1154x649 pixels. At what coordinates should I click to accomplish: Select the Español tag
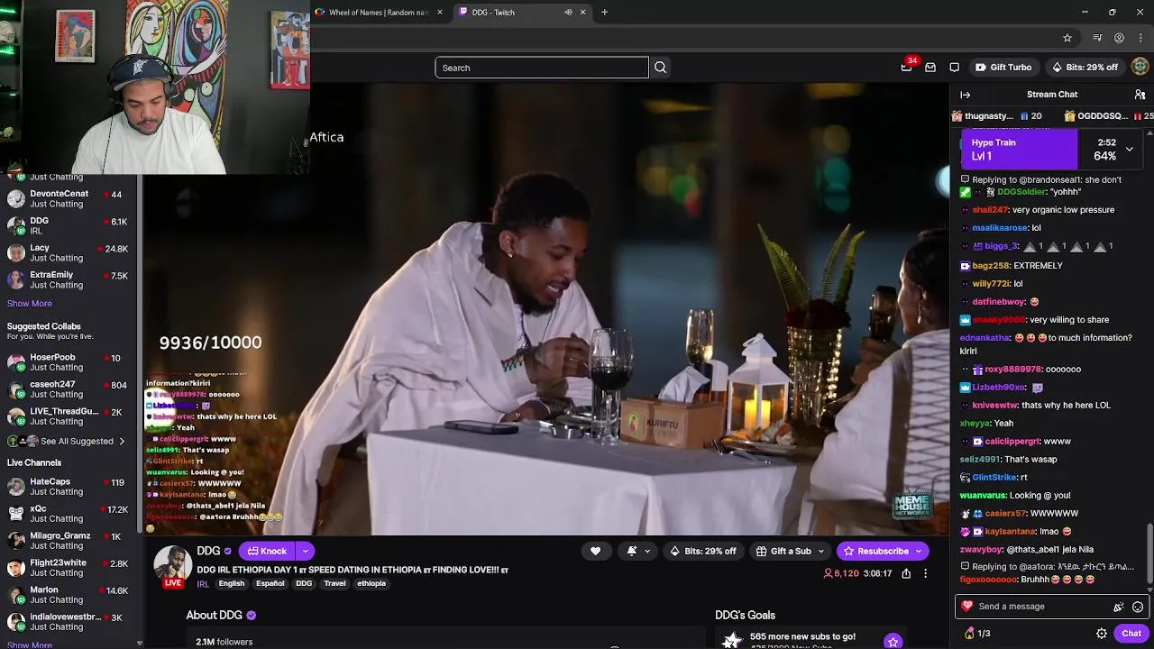270,583
